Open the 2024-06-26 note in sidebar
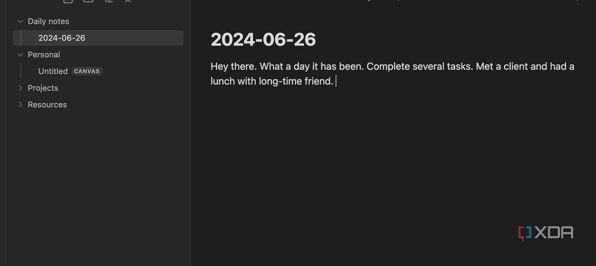The image size is (596, 266). (62, 38)
